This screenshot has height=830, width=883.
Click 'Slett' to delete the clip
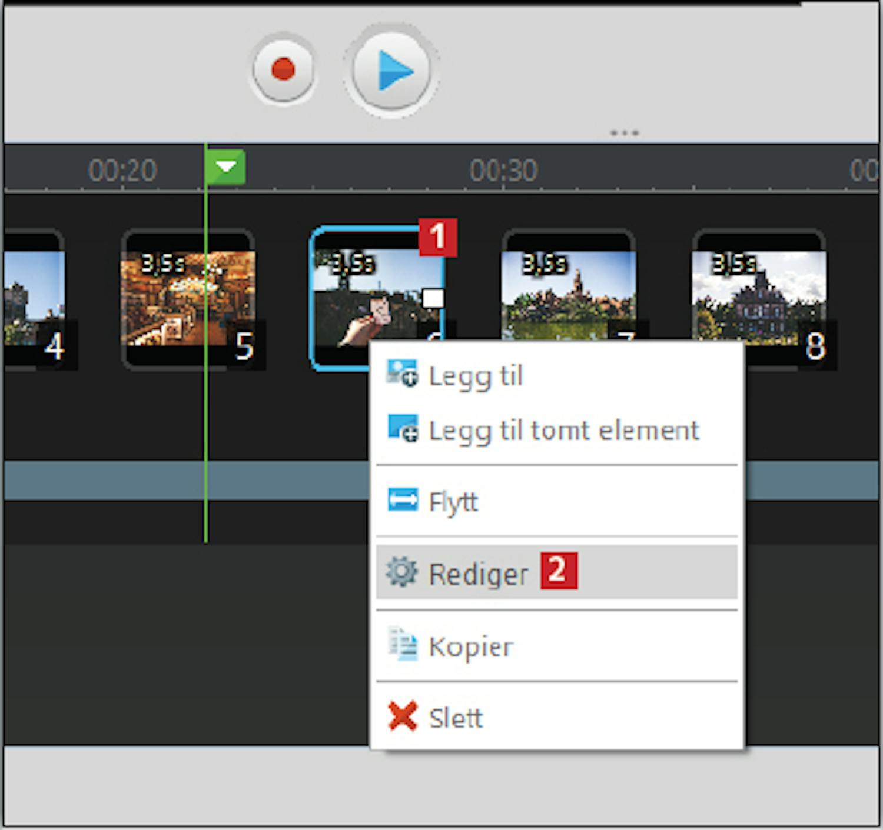(456, 718)
